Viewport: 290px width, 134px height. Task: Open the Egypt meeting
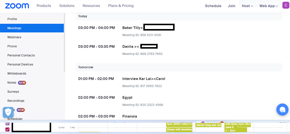tap(127, 98)
